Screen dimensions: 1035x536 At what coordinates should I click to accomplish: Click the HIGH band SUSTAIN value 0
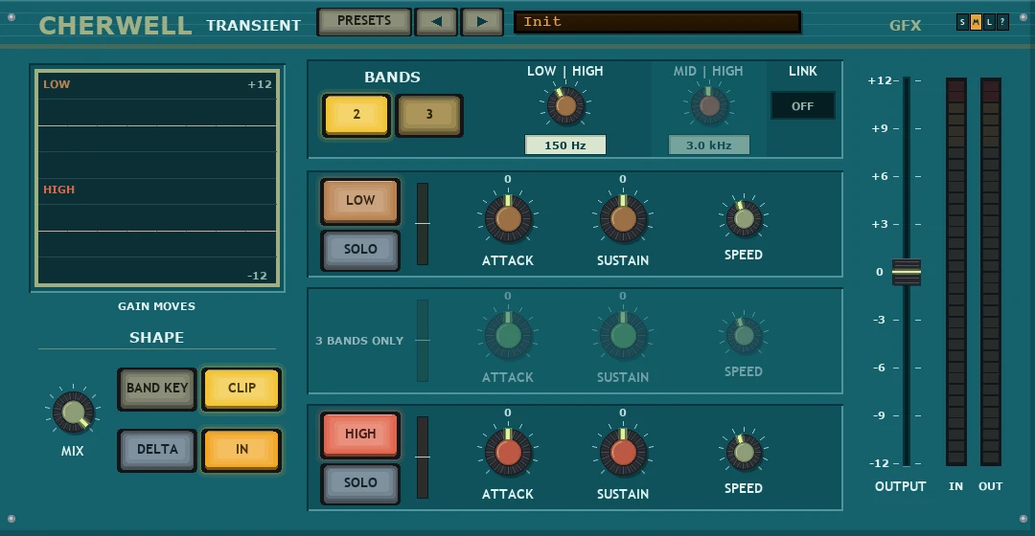pos(623,413)
